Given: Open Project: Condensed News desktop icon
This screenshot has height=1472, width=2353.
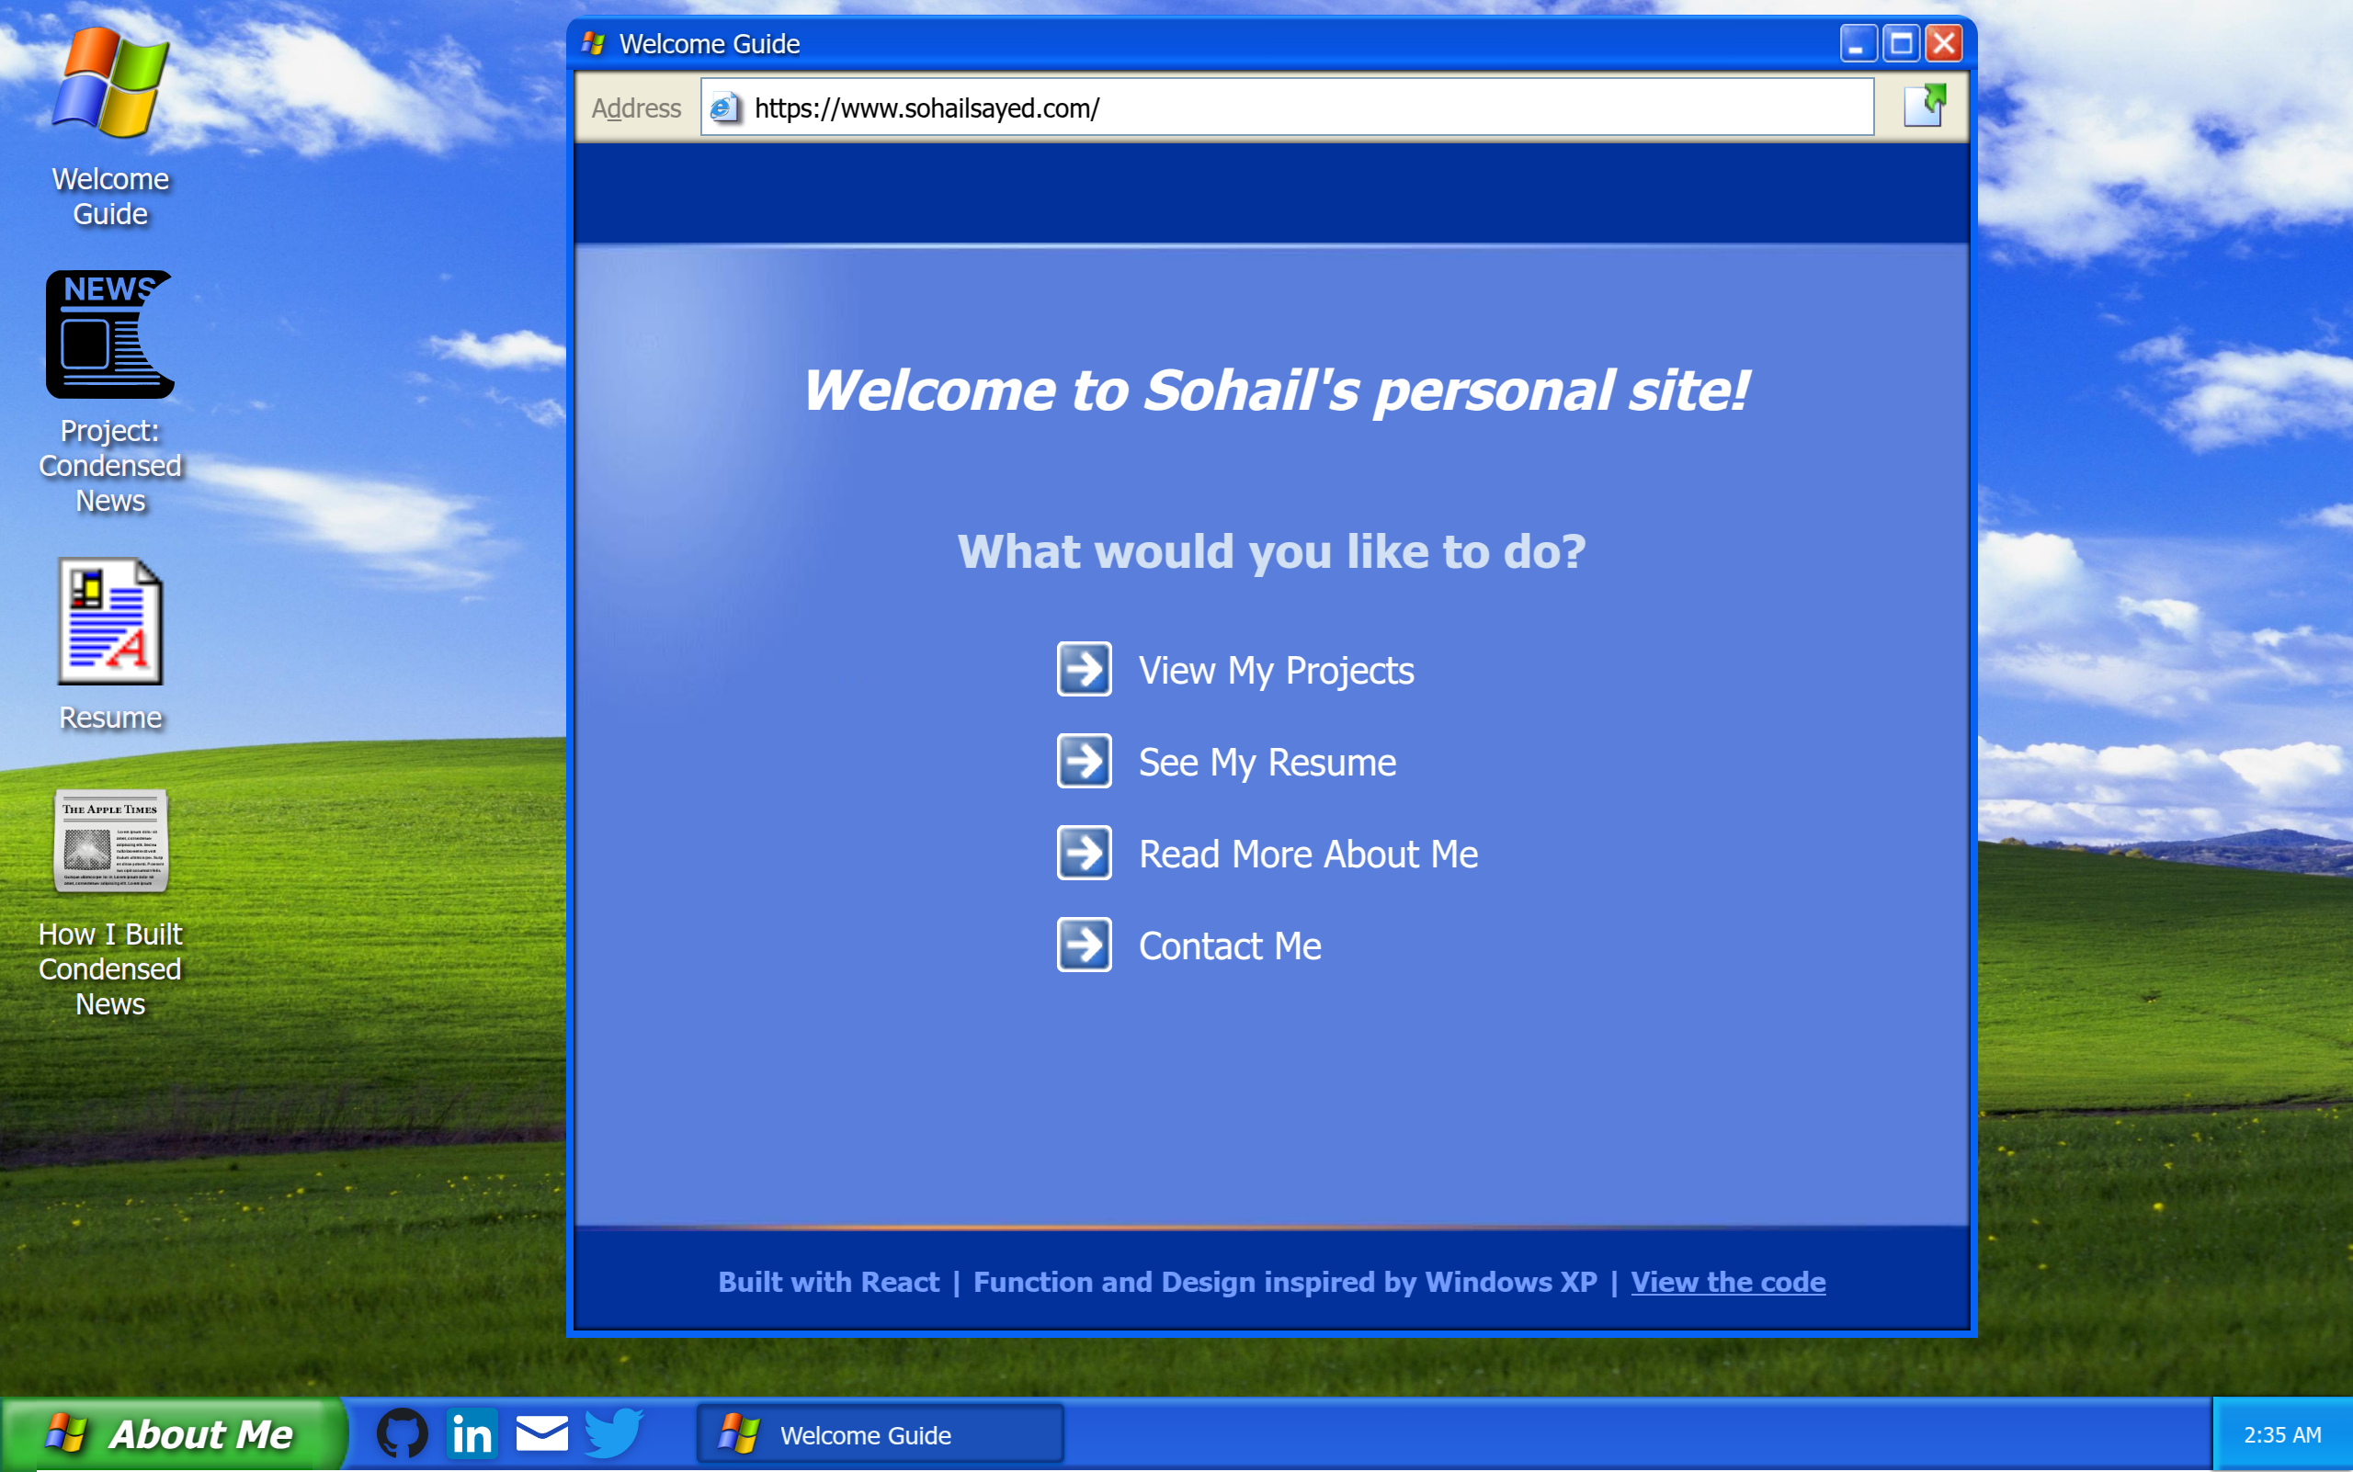Looking at the screenshot, I should pyautogui.click(x=109, y=334).
